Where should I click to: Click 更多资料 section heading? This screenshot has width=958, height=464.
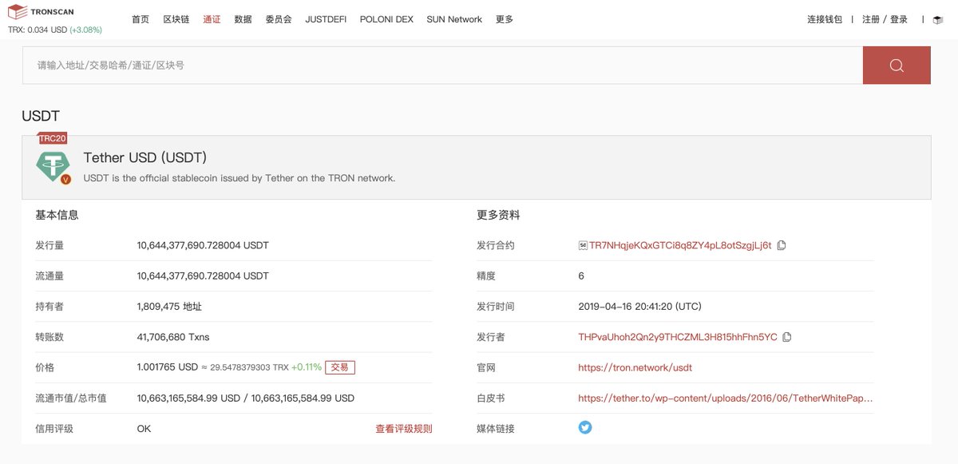(498, 215)
